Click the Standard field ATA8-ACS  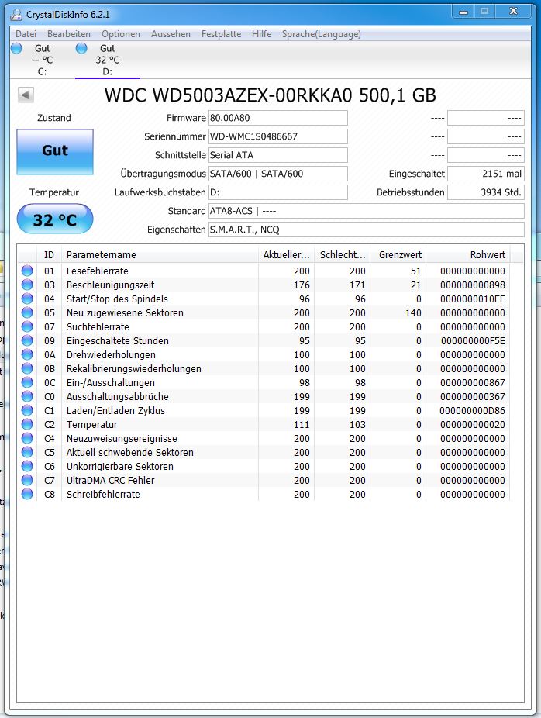point(366,211)
